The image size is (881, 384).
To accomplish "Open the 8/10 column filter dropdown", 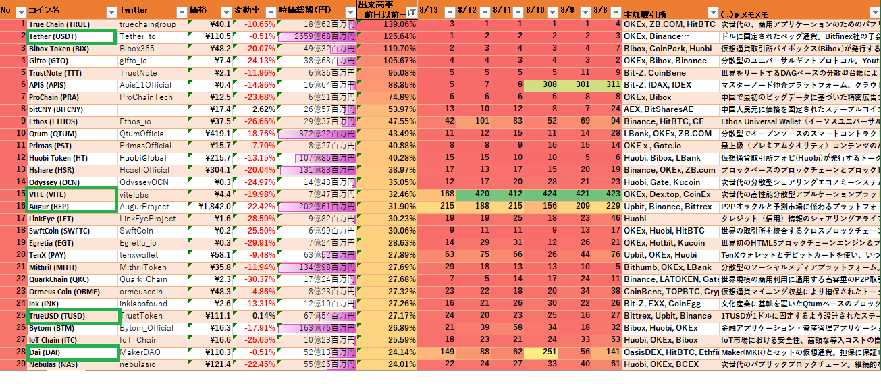I will 551,12.
